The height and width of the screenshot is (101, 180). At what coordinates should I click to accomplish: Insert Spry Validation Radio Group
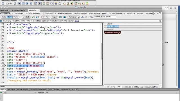(87, 4)
